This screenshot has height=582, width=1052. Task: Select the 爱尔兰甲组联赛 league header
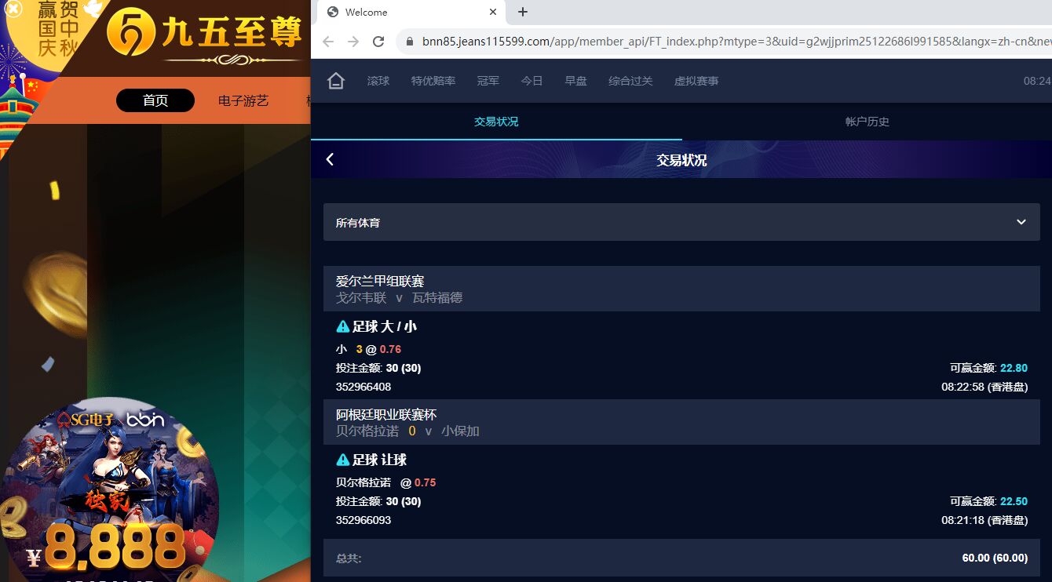tap(380, 281)
